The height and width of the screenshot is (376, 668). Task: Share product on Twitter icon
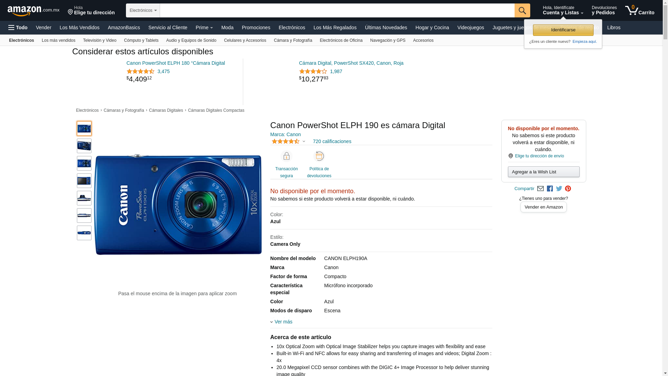559,189
